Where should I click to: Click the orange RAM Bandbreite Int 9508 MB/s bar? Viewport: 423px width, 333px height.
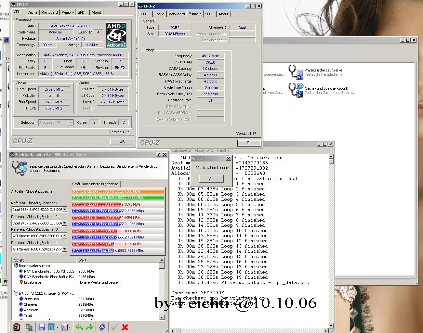click(118, 191)
